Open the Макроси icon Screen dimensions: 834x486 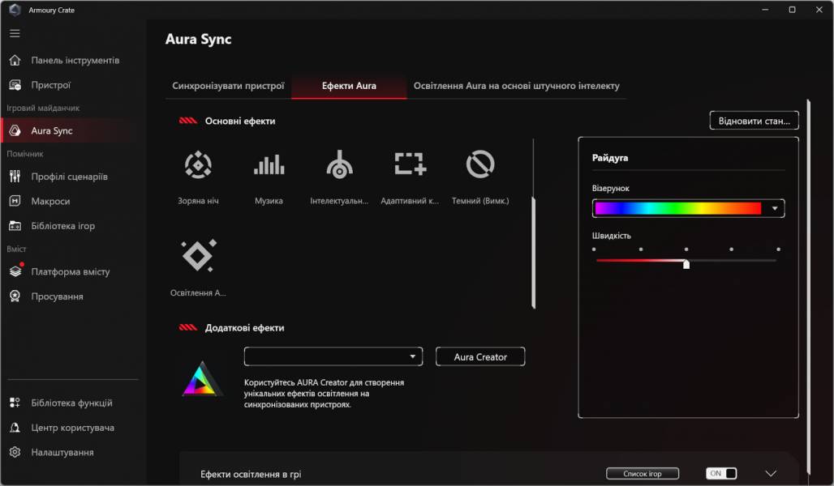pyautogui.click(x=15, y=201)
